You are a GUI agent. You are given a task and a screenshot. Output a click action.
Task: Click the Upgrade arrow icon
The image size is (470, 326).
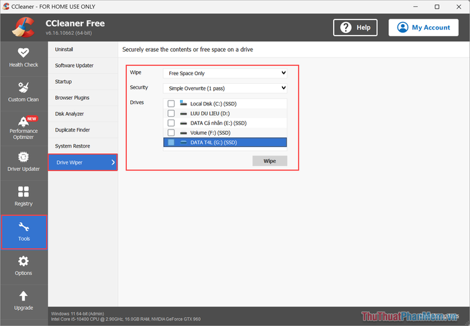click(x=23, y=296)
